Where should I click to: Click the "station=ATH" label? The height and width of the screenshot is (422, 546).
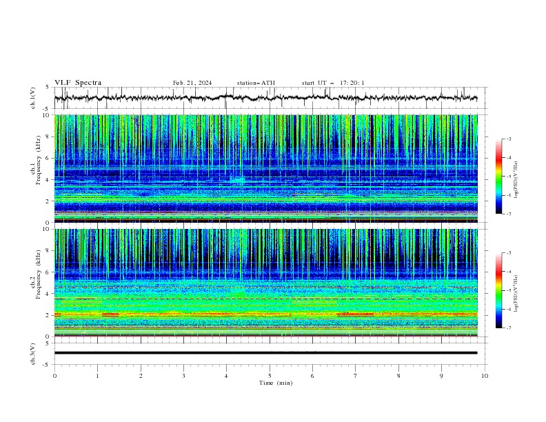coord(256,83)
